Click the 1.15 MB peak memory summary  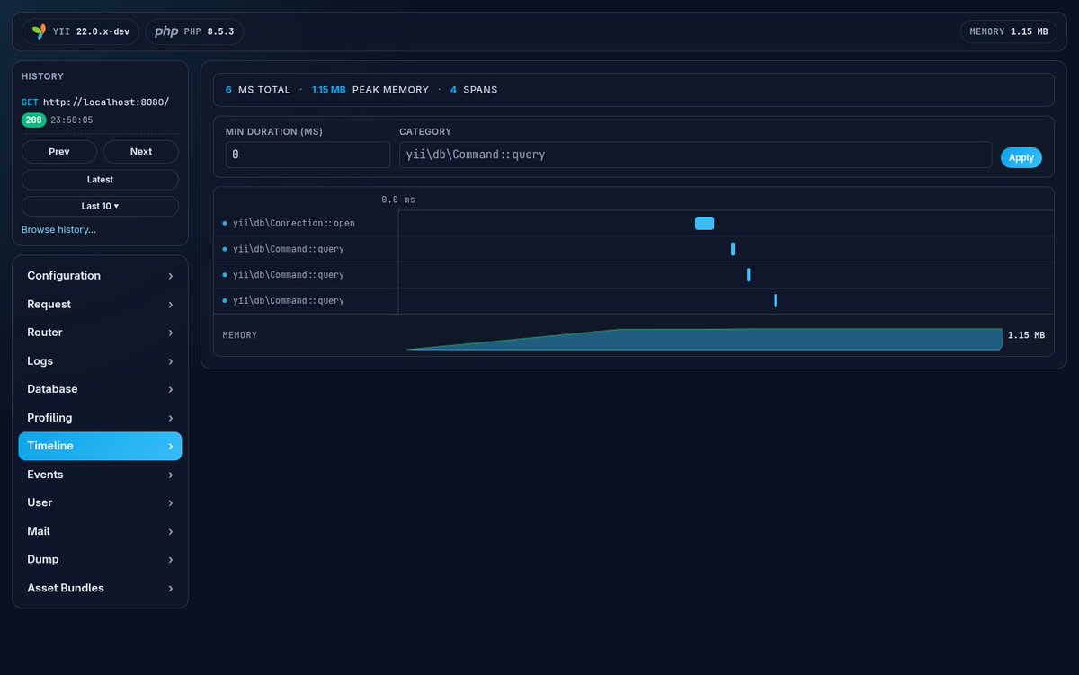[370, 90]
